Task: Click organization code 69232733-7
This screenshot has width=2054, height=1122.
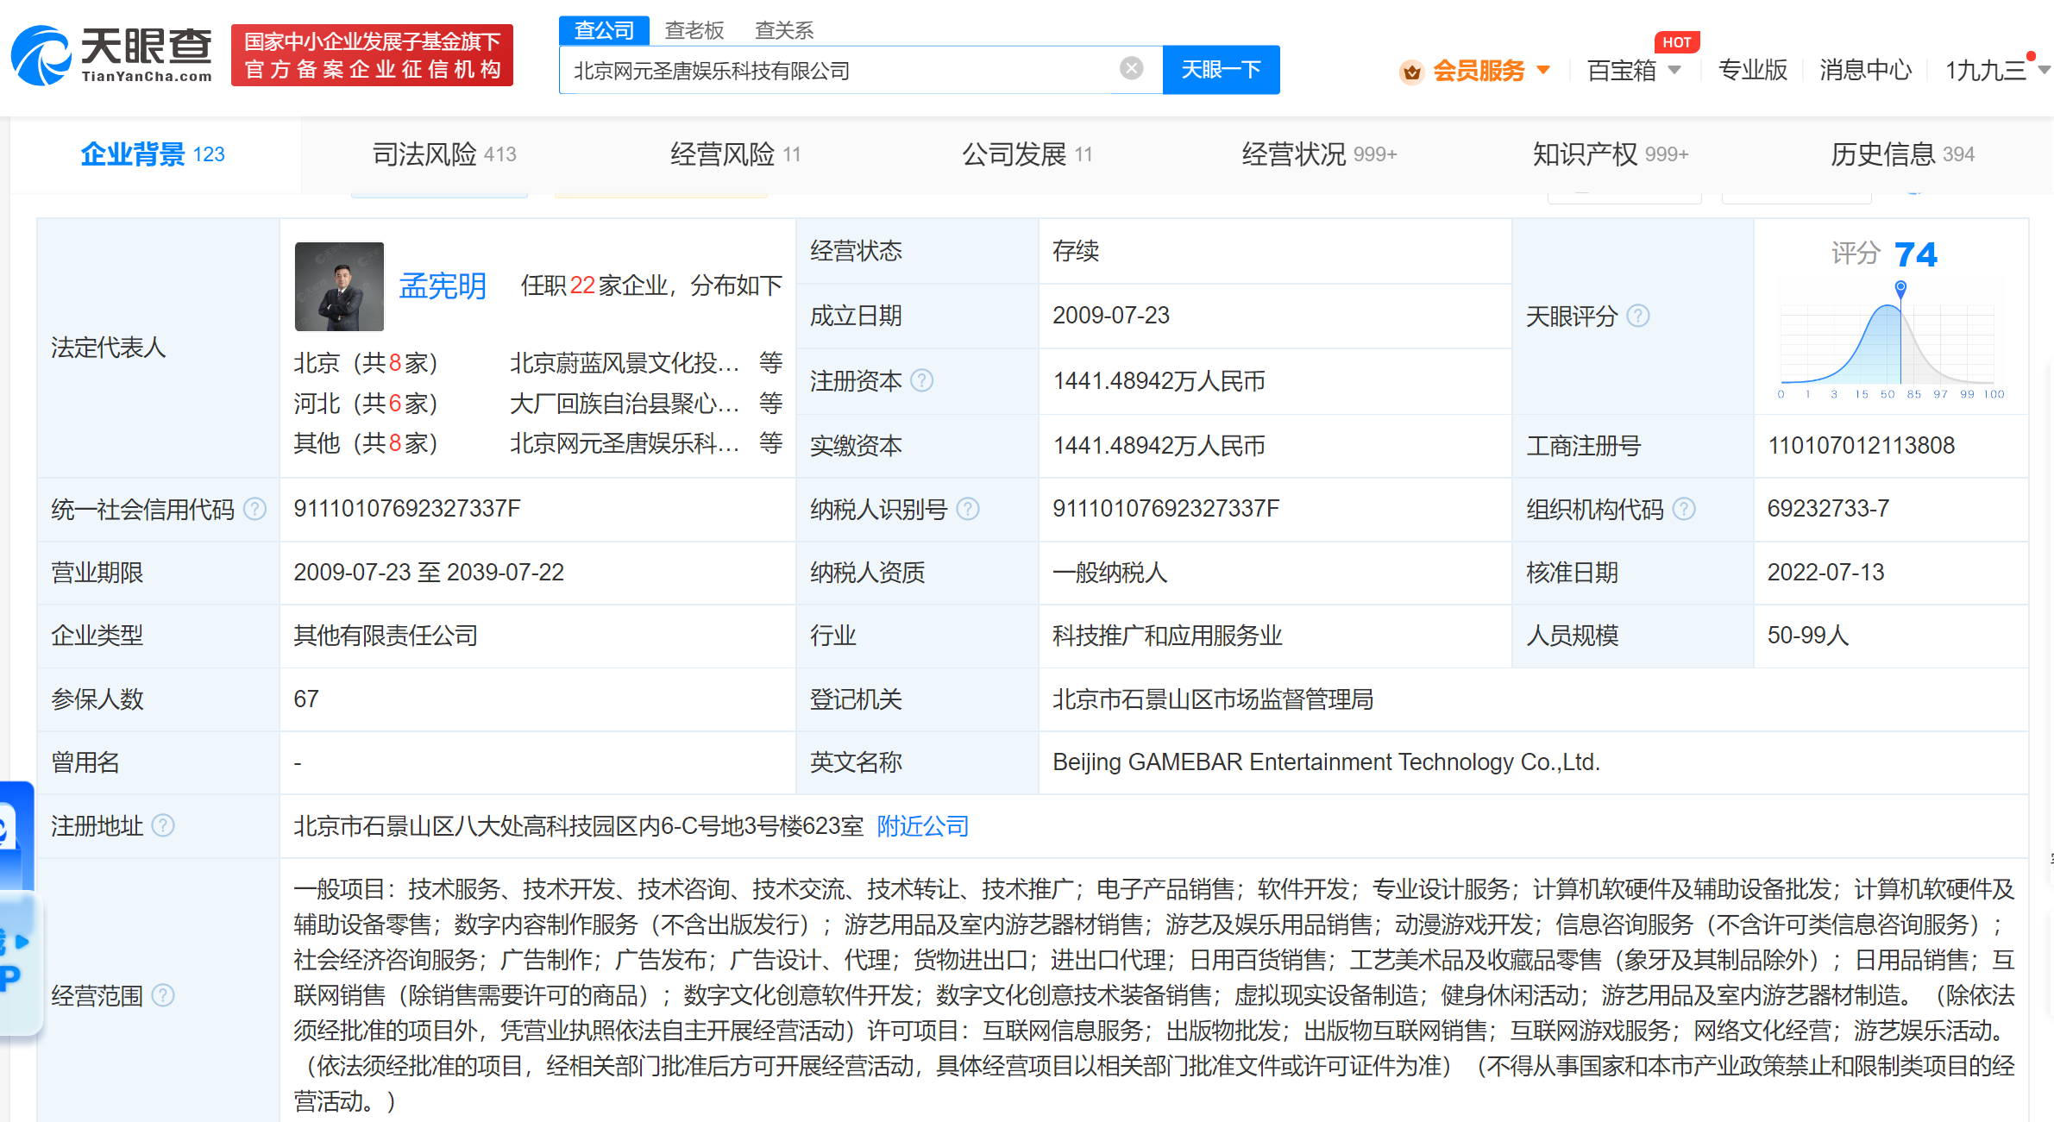Action: pyautogui.click(x=1828, y=509)
